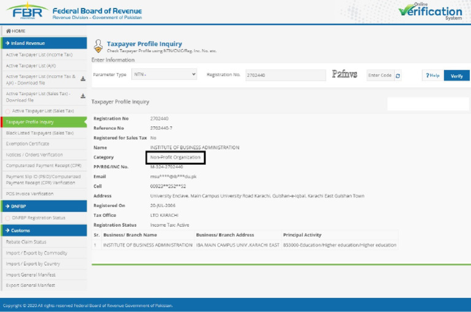Open Taxpayer Profile Inquiry menu item
This screenshot has width=471, height=312.
44,122
